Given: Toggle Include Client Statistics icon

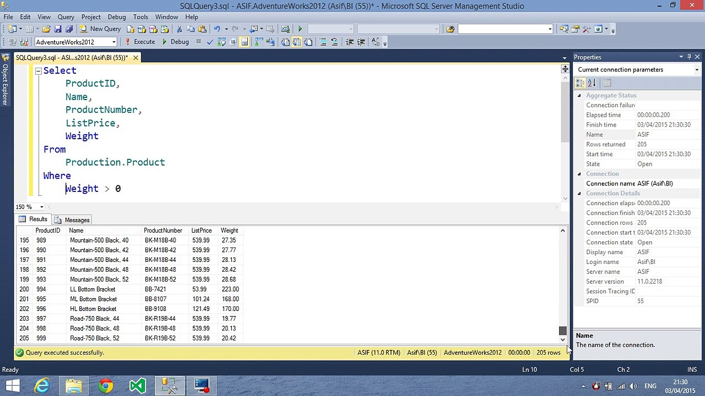Looking at the screenshot, I should [270, 42].
